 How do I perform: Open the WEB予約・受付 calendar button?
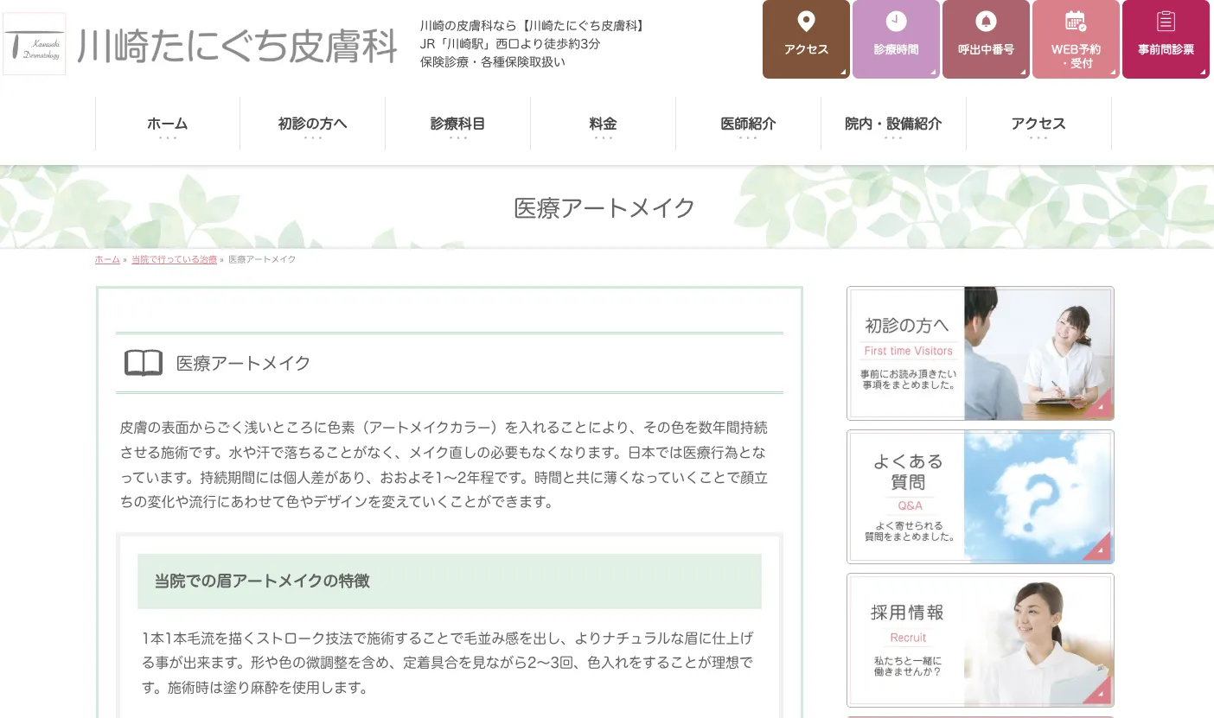coord(1076,39)
